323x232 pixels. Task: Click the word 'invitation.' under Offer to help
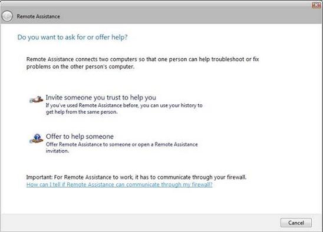pyautogui.click(x=57, y=151)
